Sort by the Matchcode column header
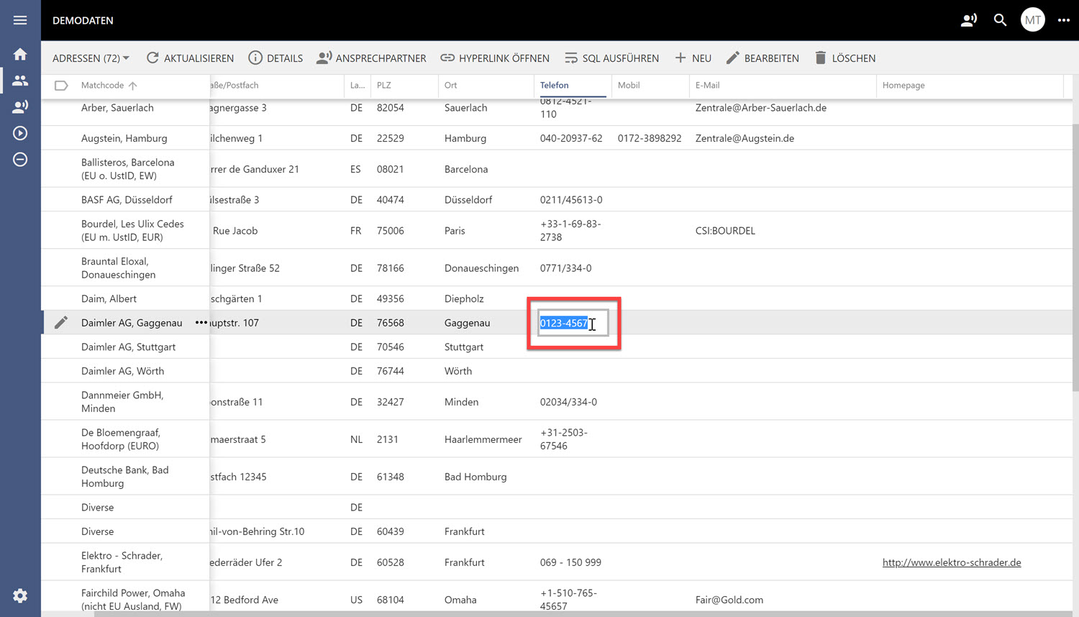 click(103, 86)
